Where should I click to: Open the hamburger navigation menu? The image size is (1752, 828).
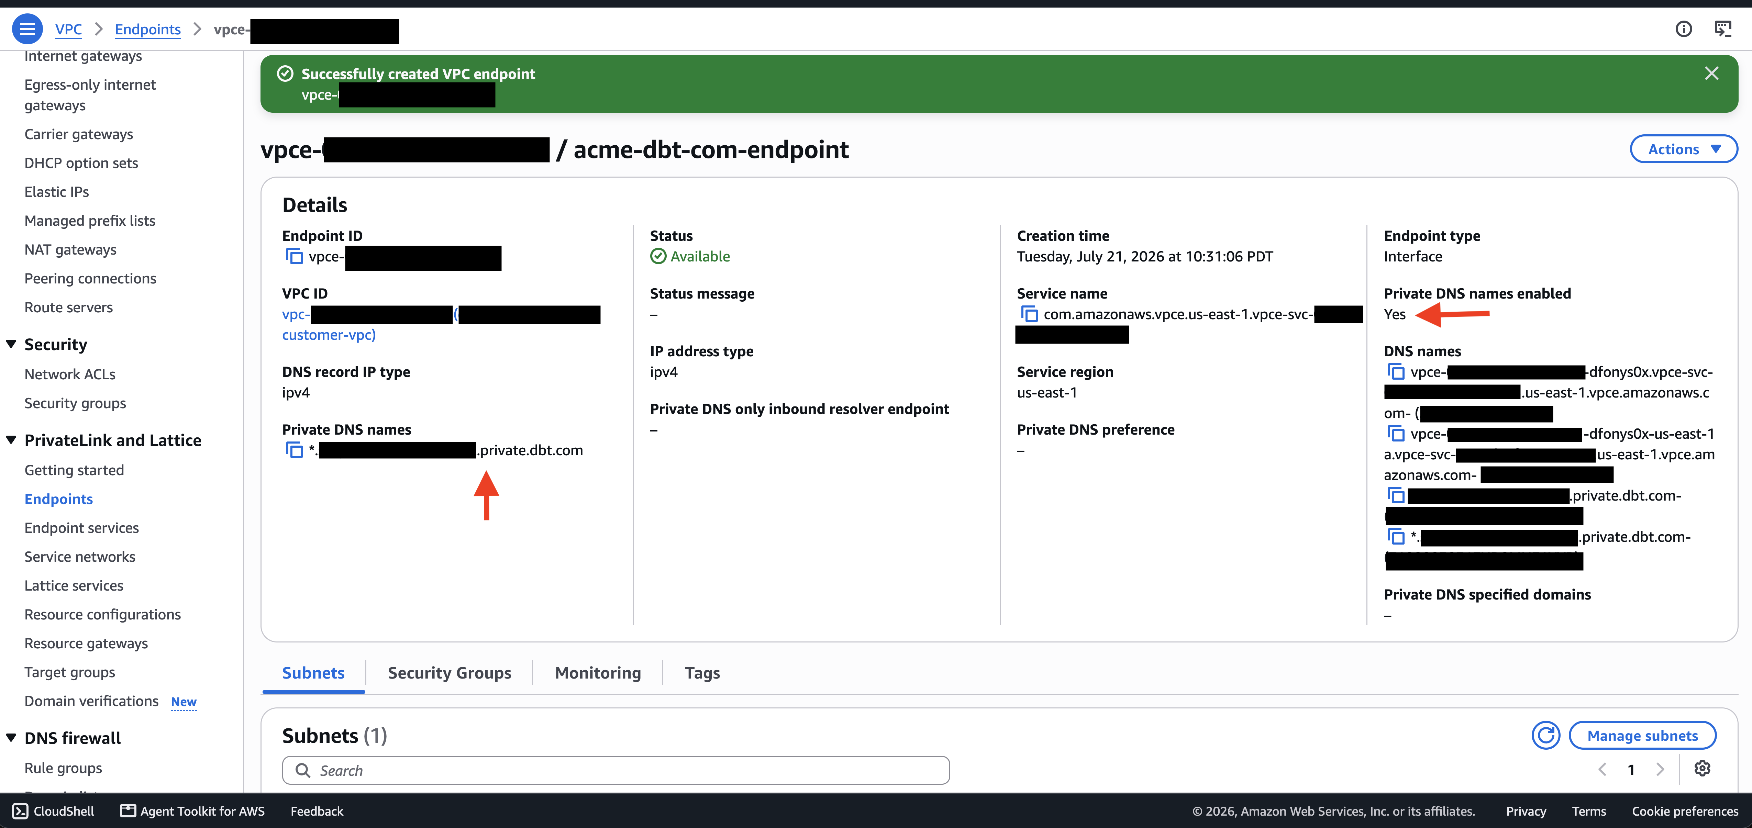tap(27, 29)
